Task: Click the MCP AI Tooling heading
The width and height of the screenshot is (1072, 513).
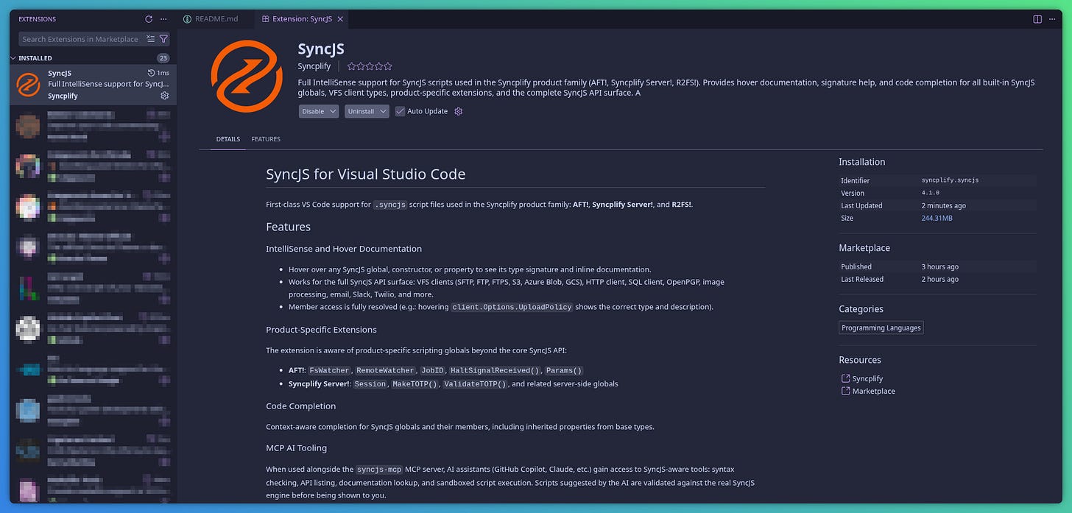Action: pos(296,447)
